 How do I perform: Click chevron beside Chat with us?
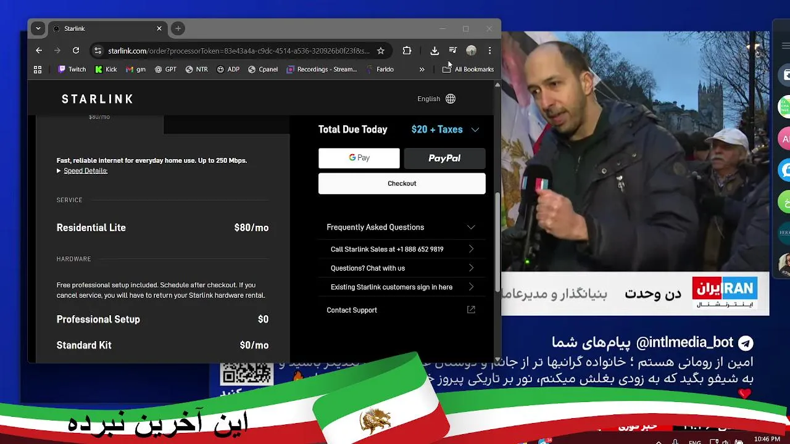point(471,268)
